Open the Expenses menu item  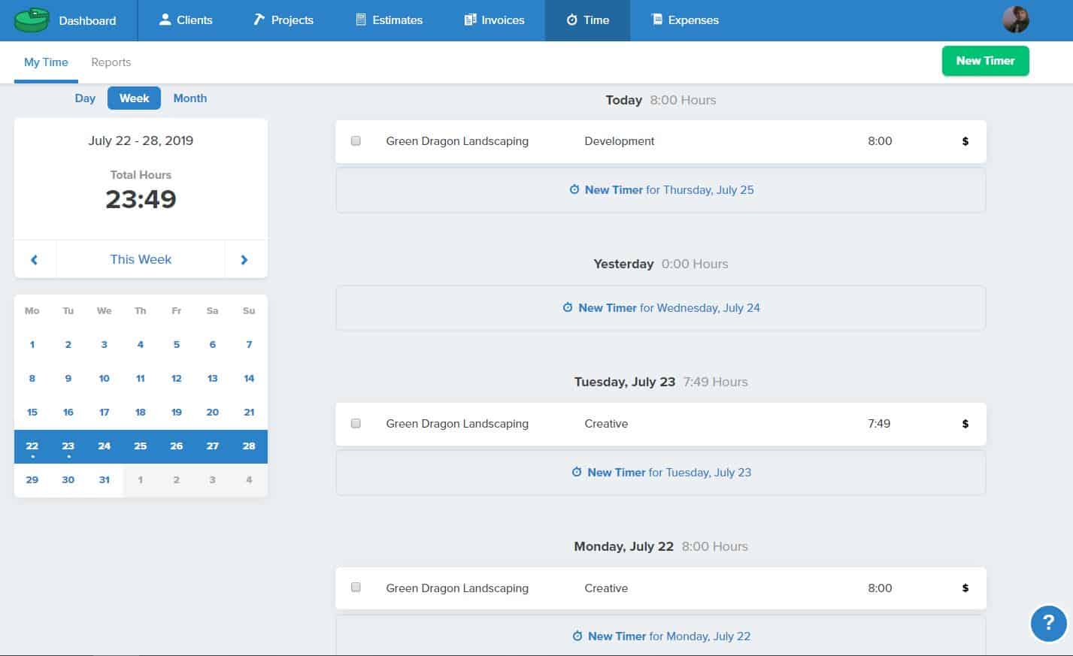pyautogui.click(x=684, y=20)
